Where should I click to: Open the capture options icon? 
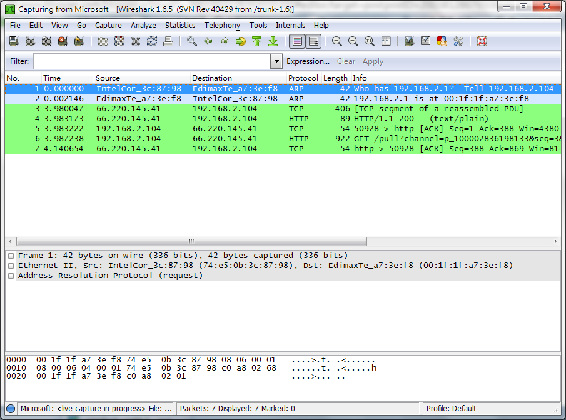[x=30, y=41]
